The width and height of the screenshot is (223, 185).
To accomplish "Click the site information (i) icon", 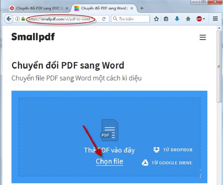I will coord(17,19).
